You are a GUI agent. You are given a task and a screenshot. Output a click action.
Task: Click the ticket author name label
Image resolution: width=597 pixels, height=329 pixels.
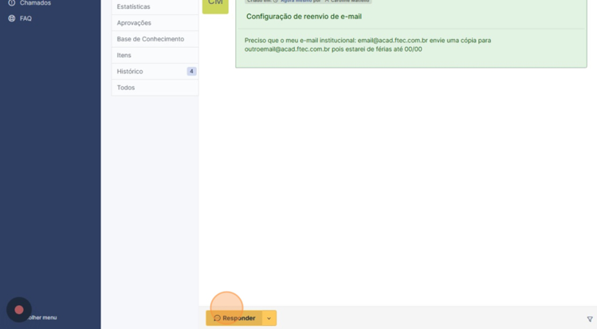(350, 1)
